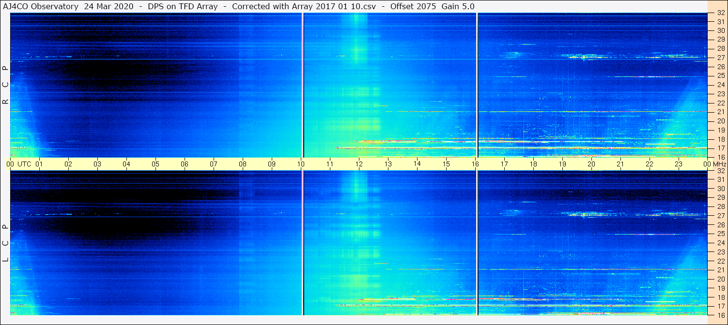728x325 pixels.
Task: Select the 08 hour tick label
Action: tap(243, 164)
